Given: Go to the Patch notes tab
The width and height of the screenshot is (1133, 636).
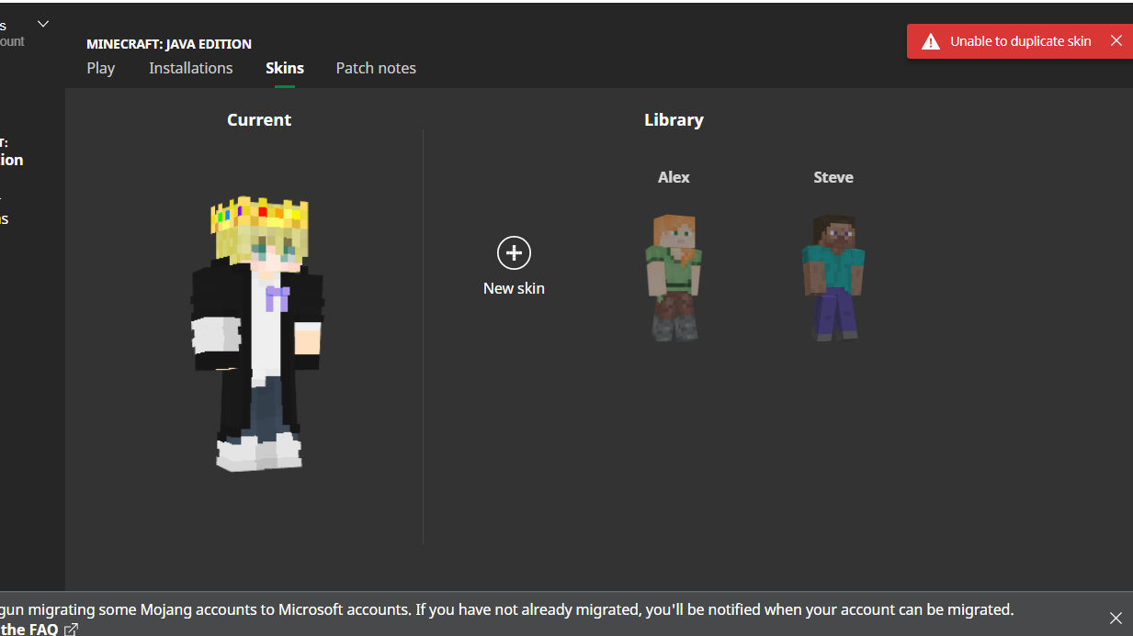Looking at the screenshot, I should (x=376, y=68).
